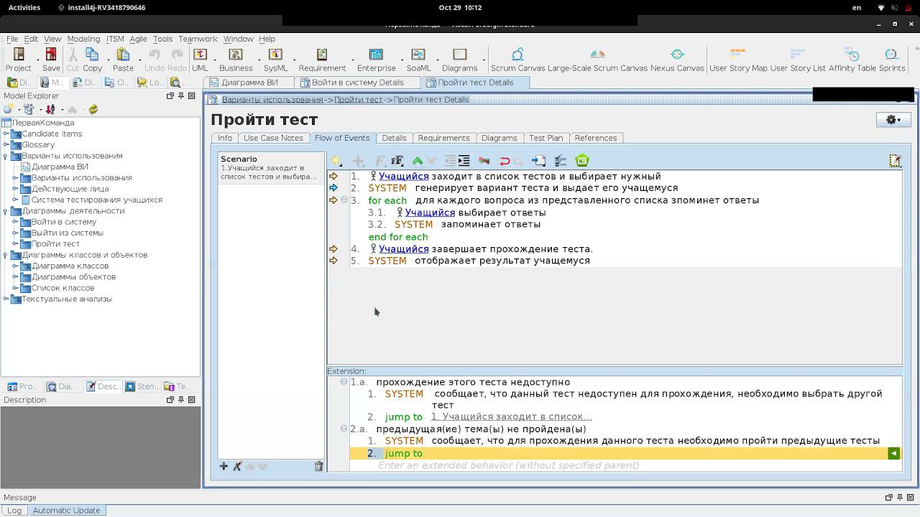
Task: Collapse the for each step 3 block
Action: [344, 200]
